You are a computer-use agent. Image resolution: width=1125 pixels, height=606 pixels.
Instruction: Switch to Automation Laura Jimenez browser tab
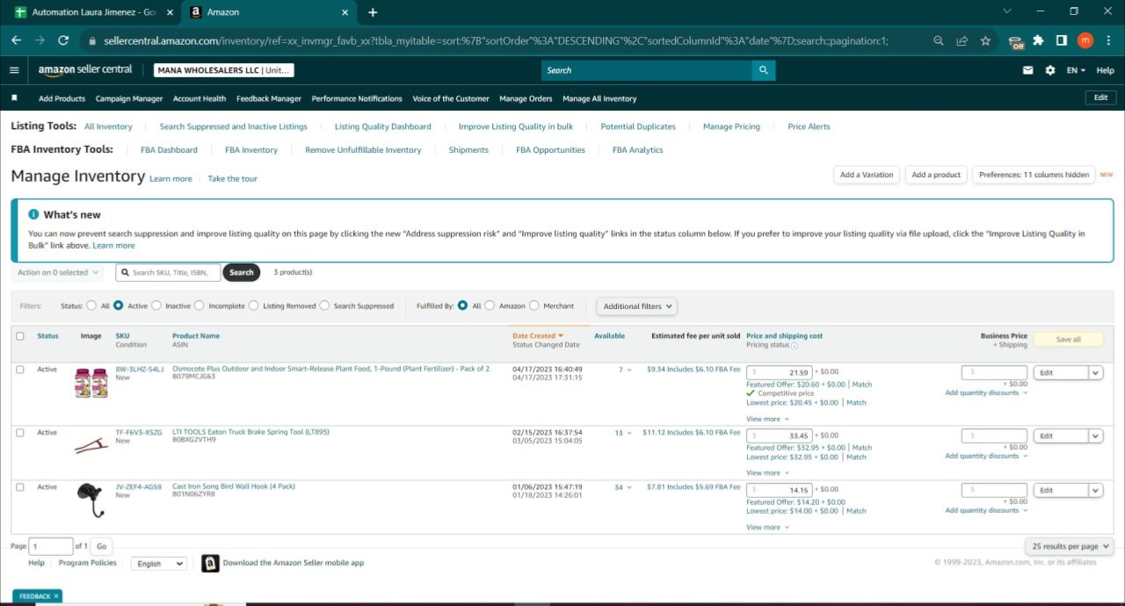pyautogui.click(x=91, y=12)
